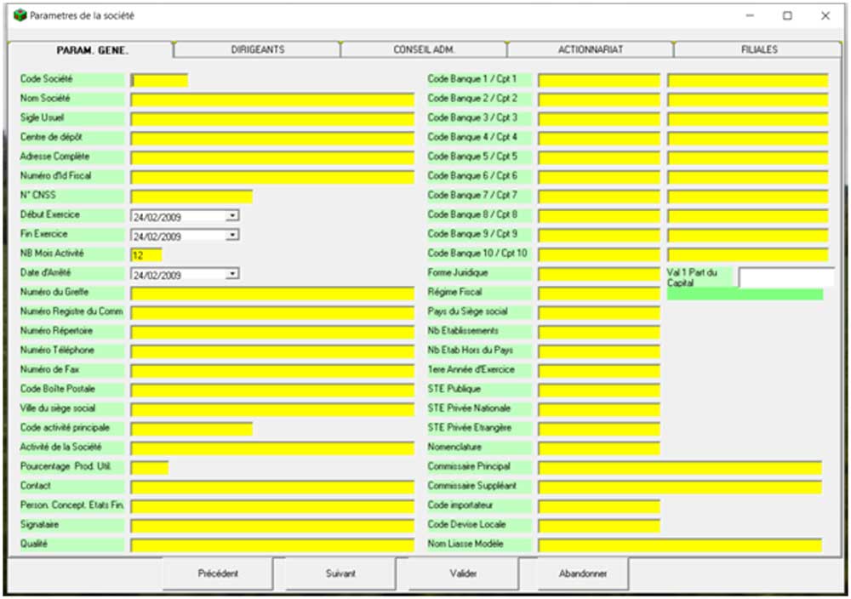Open the Date d'Arrêté dropdown

click(x=232, y=274)
